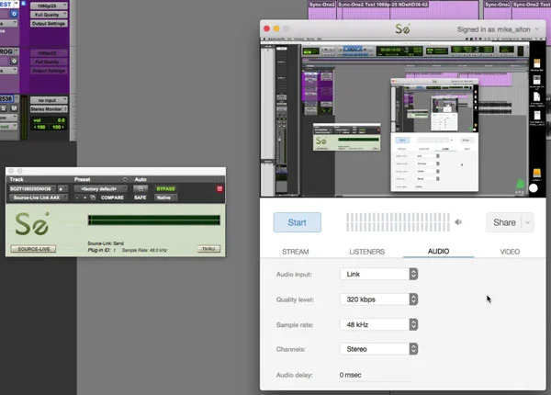Switch to the STREAM tab
Screen dimensions: 551x395
296,252
